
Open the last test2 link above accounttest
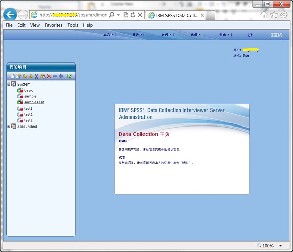tap(28, 120)
